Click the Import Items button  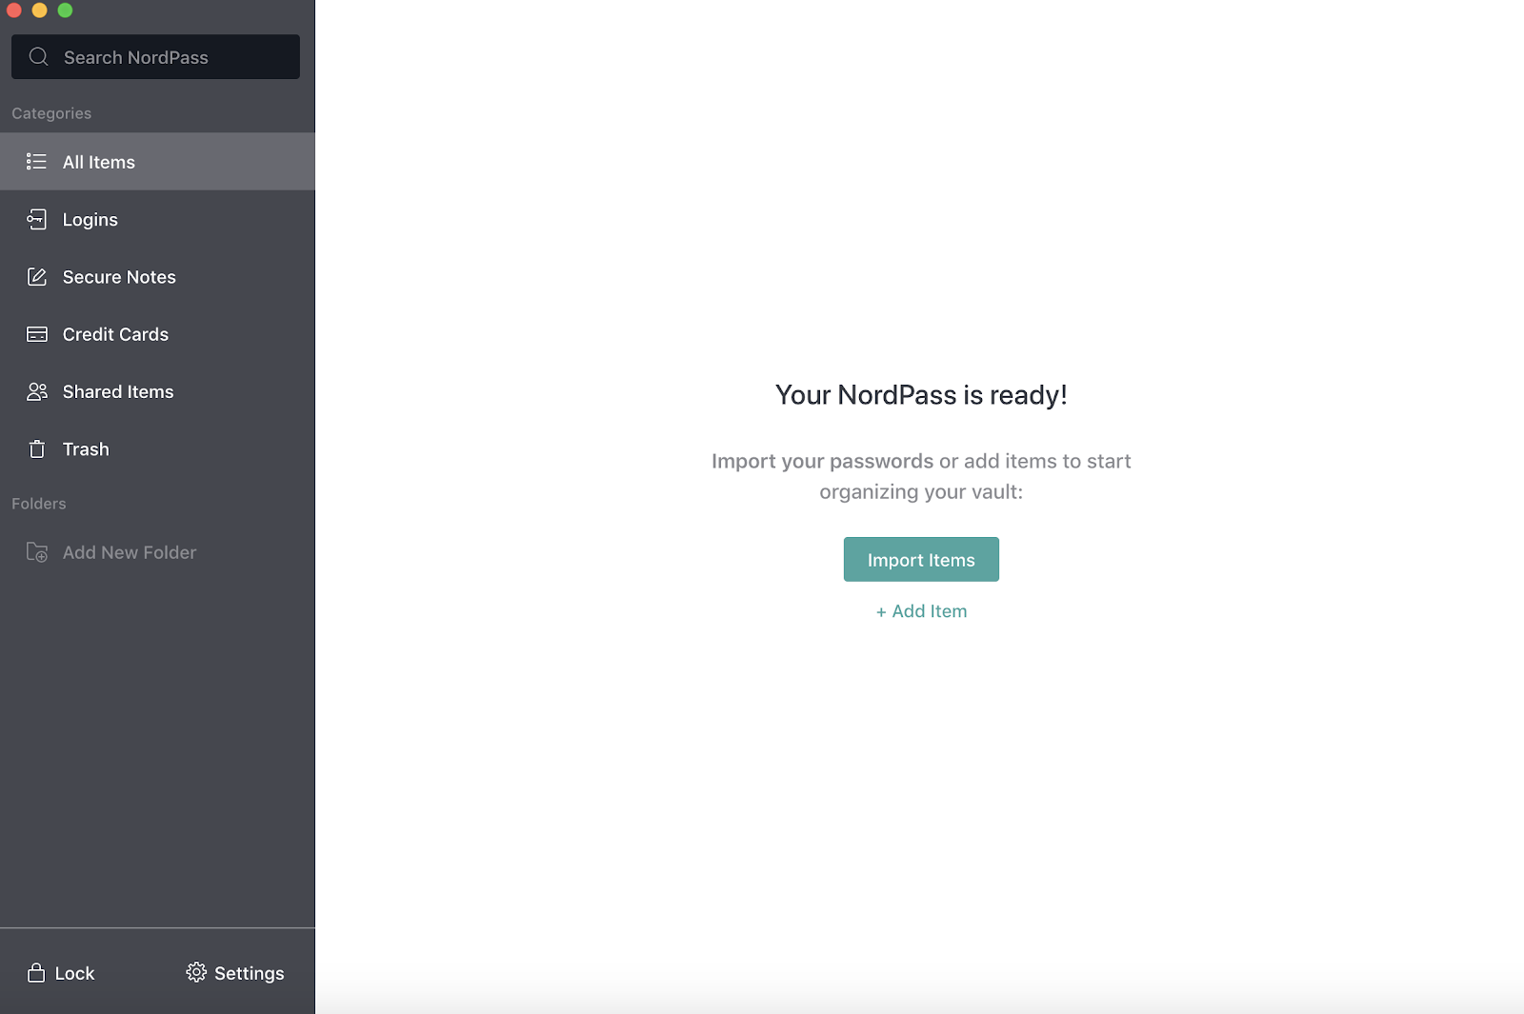tap(921, 560)
